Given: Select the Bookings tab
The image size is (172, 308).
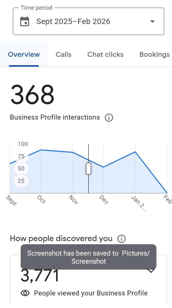Looking at the screenshot, I should (155, 54).
